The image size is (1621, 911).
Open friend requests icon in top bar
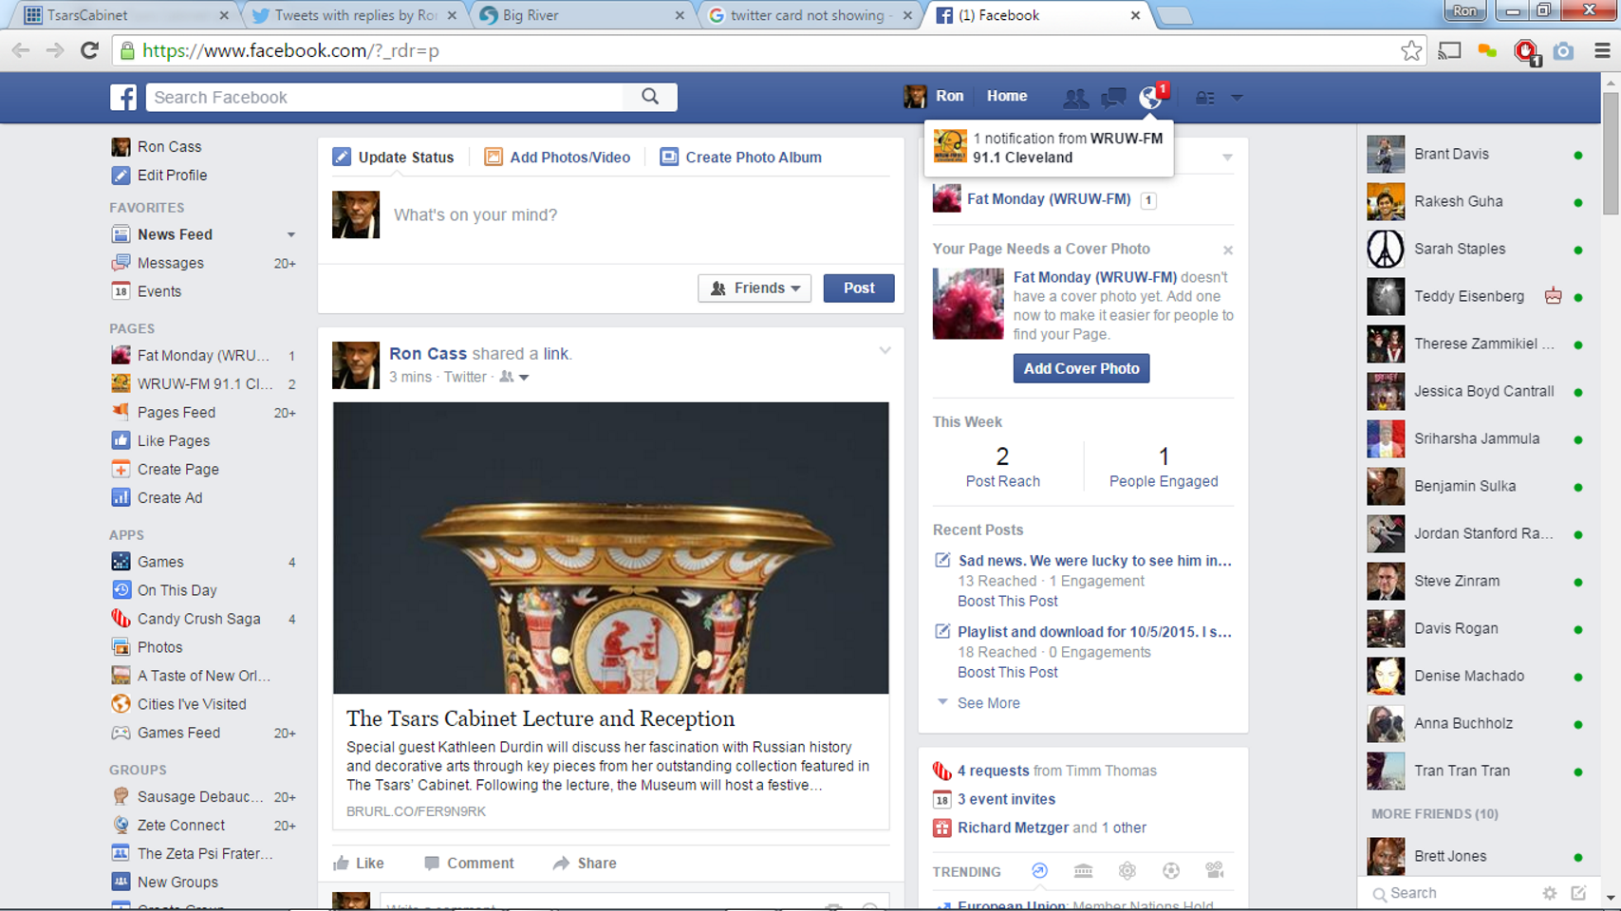pyautogui.click(x=1075, y=97)
